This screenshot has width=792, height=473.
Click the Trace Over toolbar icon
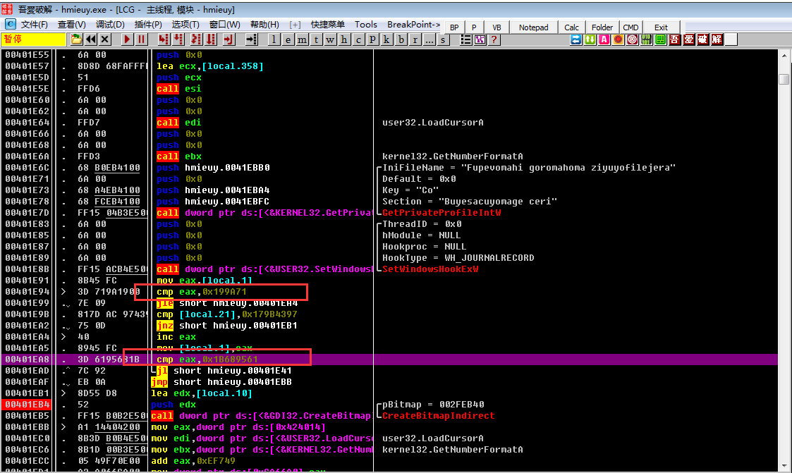coord(211,39)
